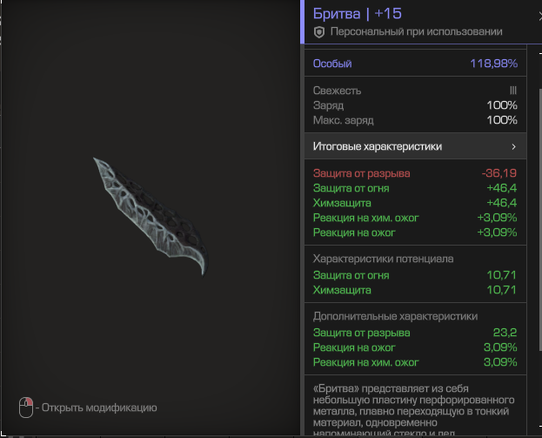Click the 118,98% quality value

(x=493, y=64)
